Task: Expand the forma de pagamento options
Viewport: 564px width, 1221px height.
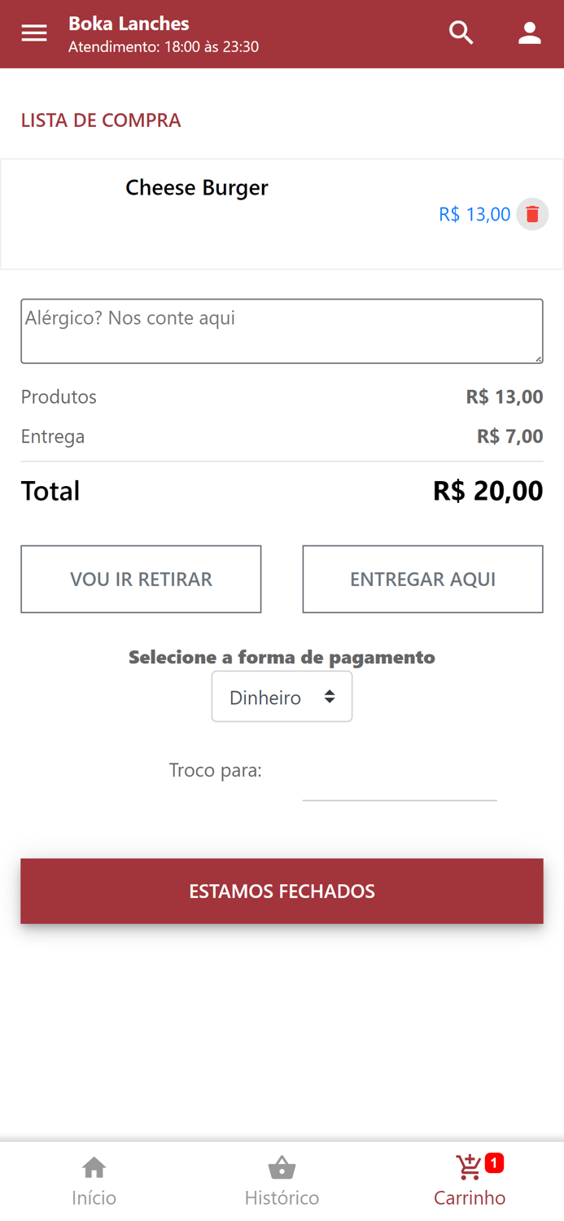Action: point(282,697)
